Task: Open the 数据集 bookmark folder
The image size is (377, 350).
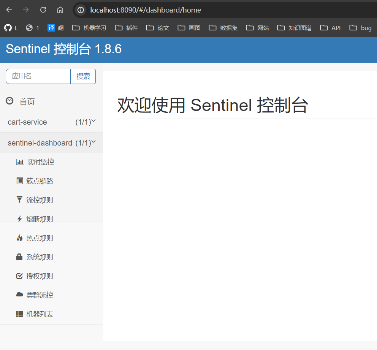Action: (x=223, y=28)
